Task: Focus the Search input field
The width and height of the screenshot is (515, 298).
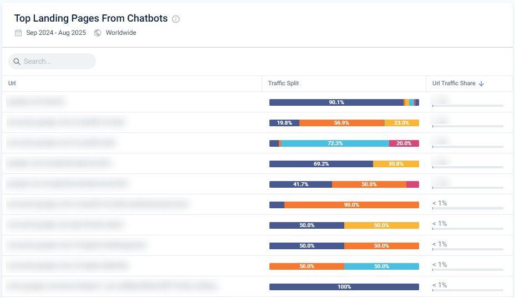Action: pos(55,61)
